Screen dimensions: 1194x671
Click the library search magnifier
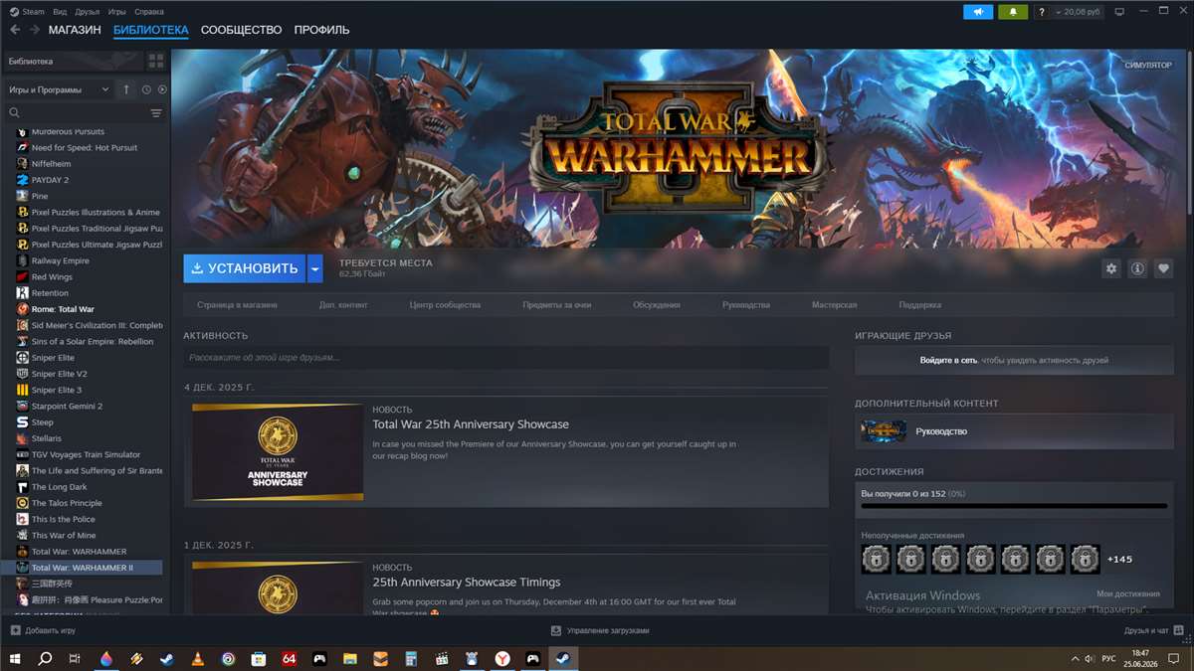[14, 113]
